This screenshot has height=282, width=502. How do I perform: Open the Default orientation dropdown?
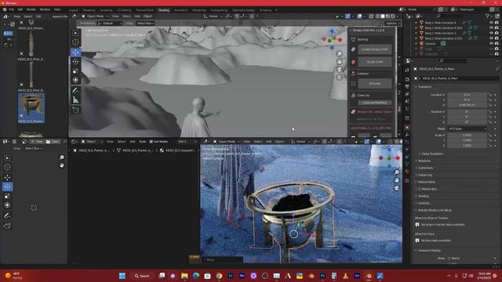pos(110,23)
